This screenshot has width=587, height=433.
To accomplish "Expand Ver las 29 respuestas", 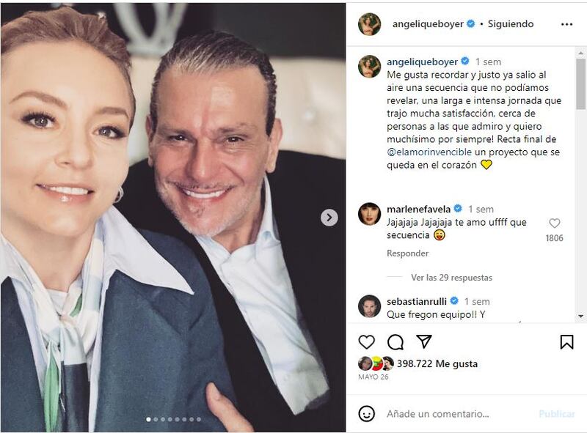I will point(451,278).
